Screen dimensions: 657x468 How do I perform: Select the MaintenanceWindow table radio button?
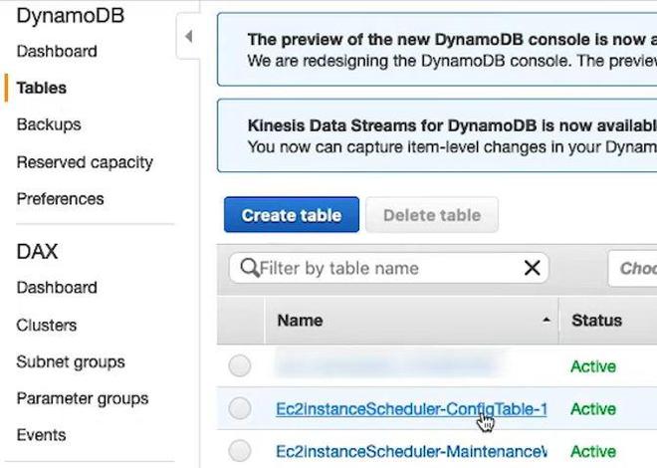[240, 450]
